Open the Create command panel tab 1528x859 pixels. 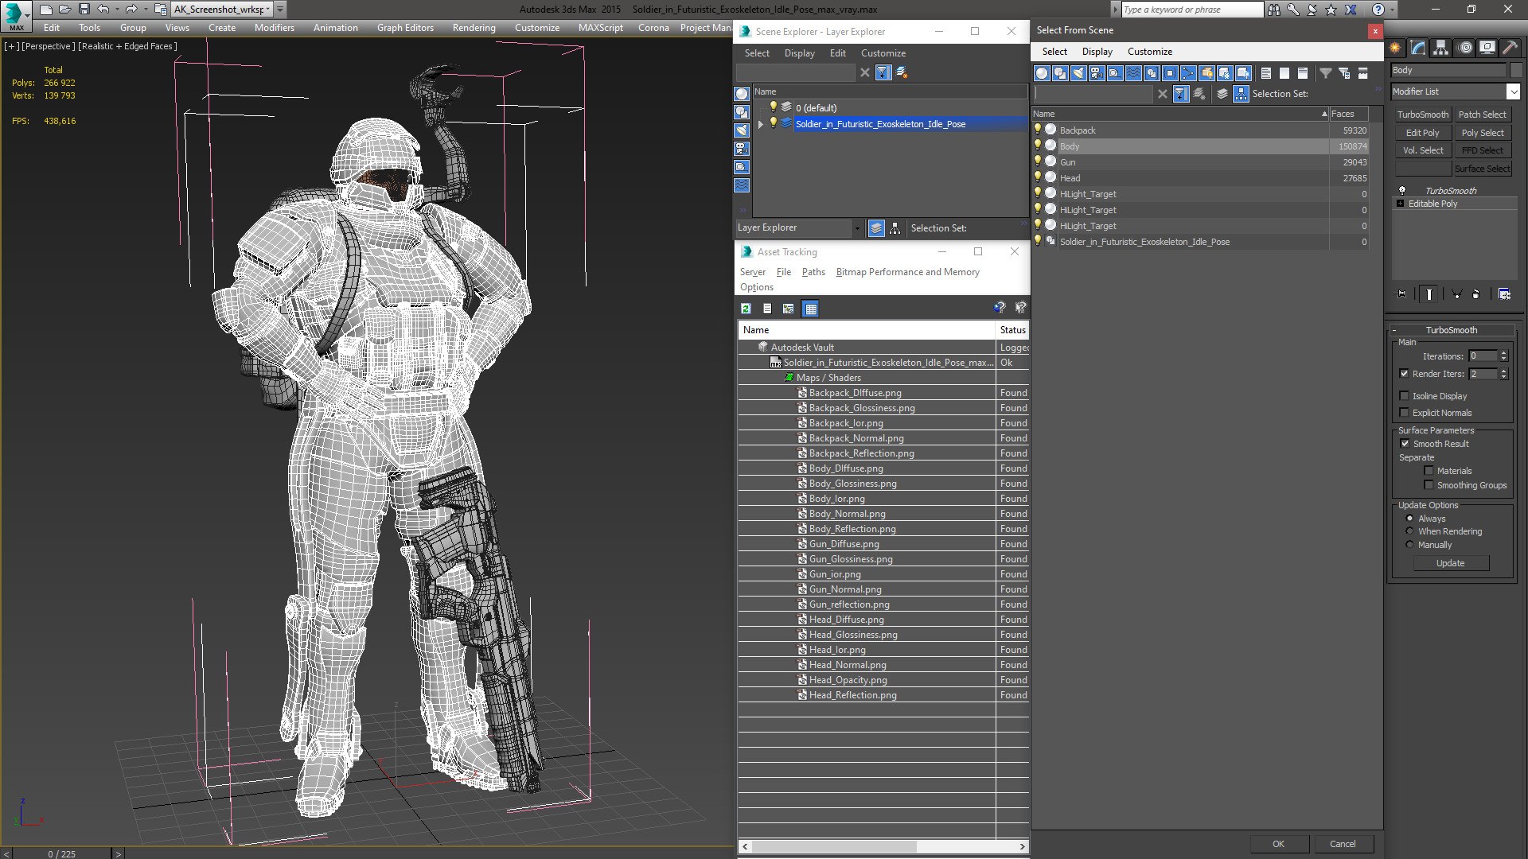tap(1395, 48)
